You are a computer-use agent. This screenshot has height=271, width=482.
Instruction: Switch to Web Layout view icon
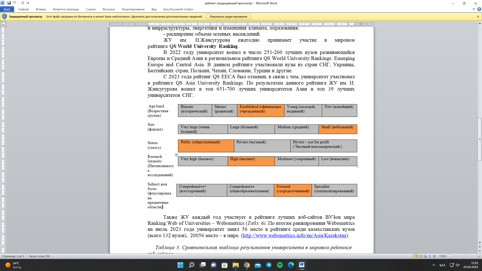coord(425,256)
